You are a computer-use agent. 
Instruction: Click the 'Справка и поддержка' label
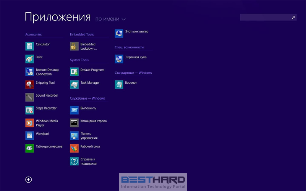click(88, 161)
